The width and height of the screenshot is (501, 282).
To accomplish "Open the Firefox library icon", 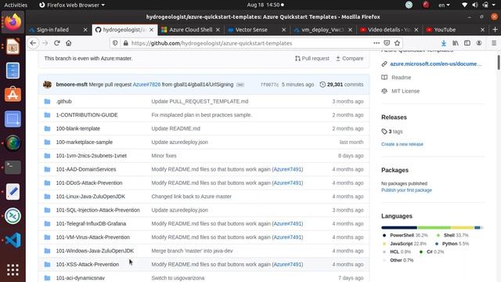I will (456, 43).
